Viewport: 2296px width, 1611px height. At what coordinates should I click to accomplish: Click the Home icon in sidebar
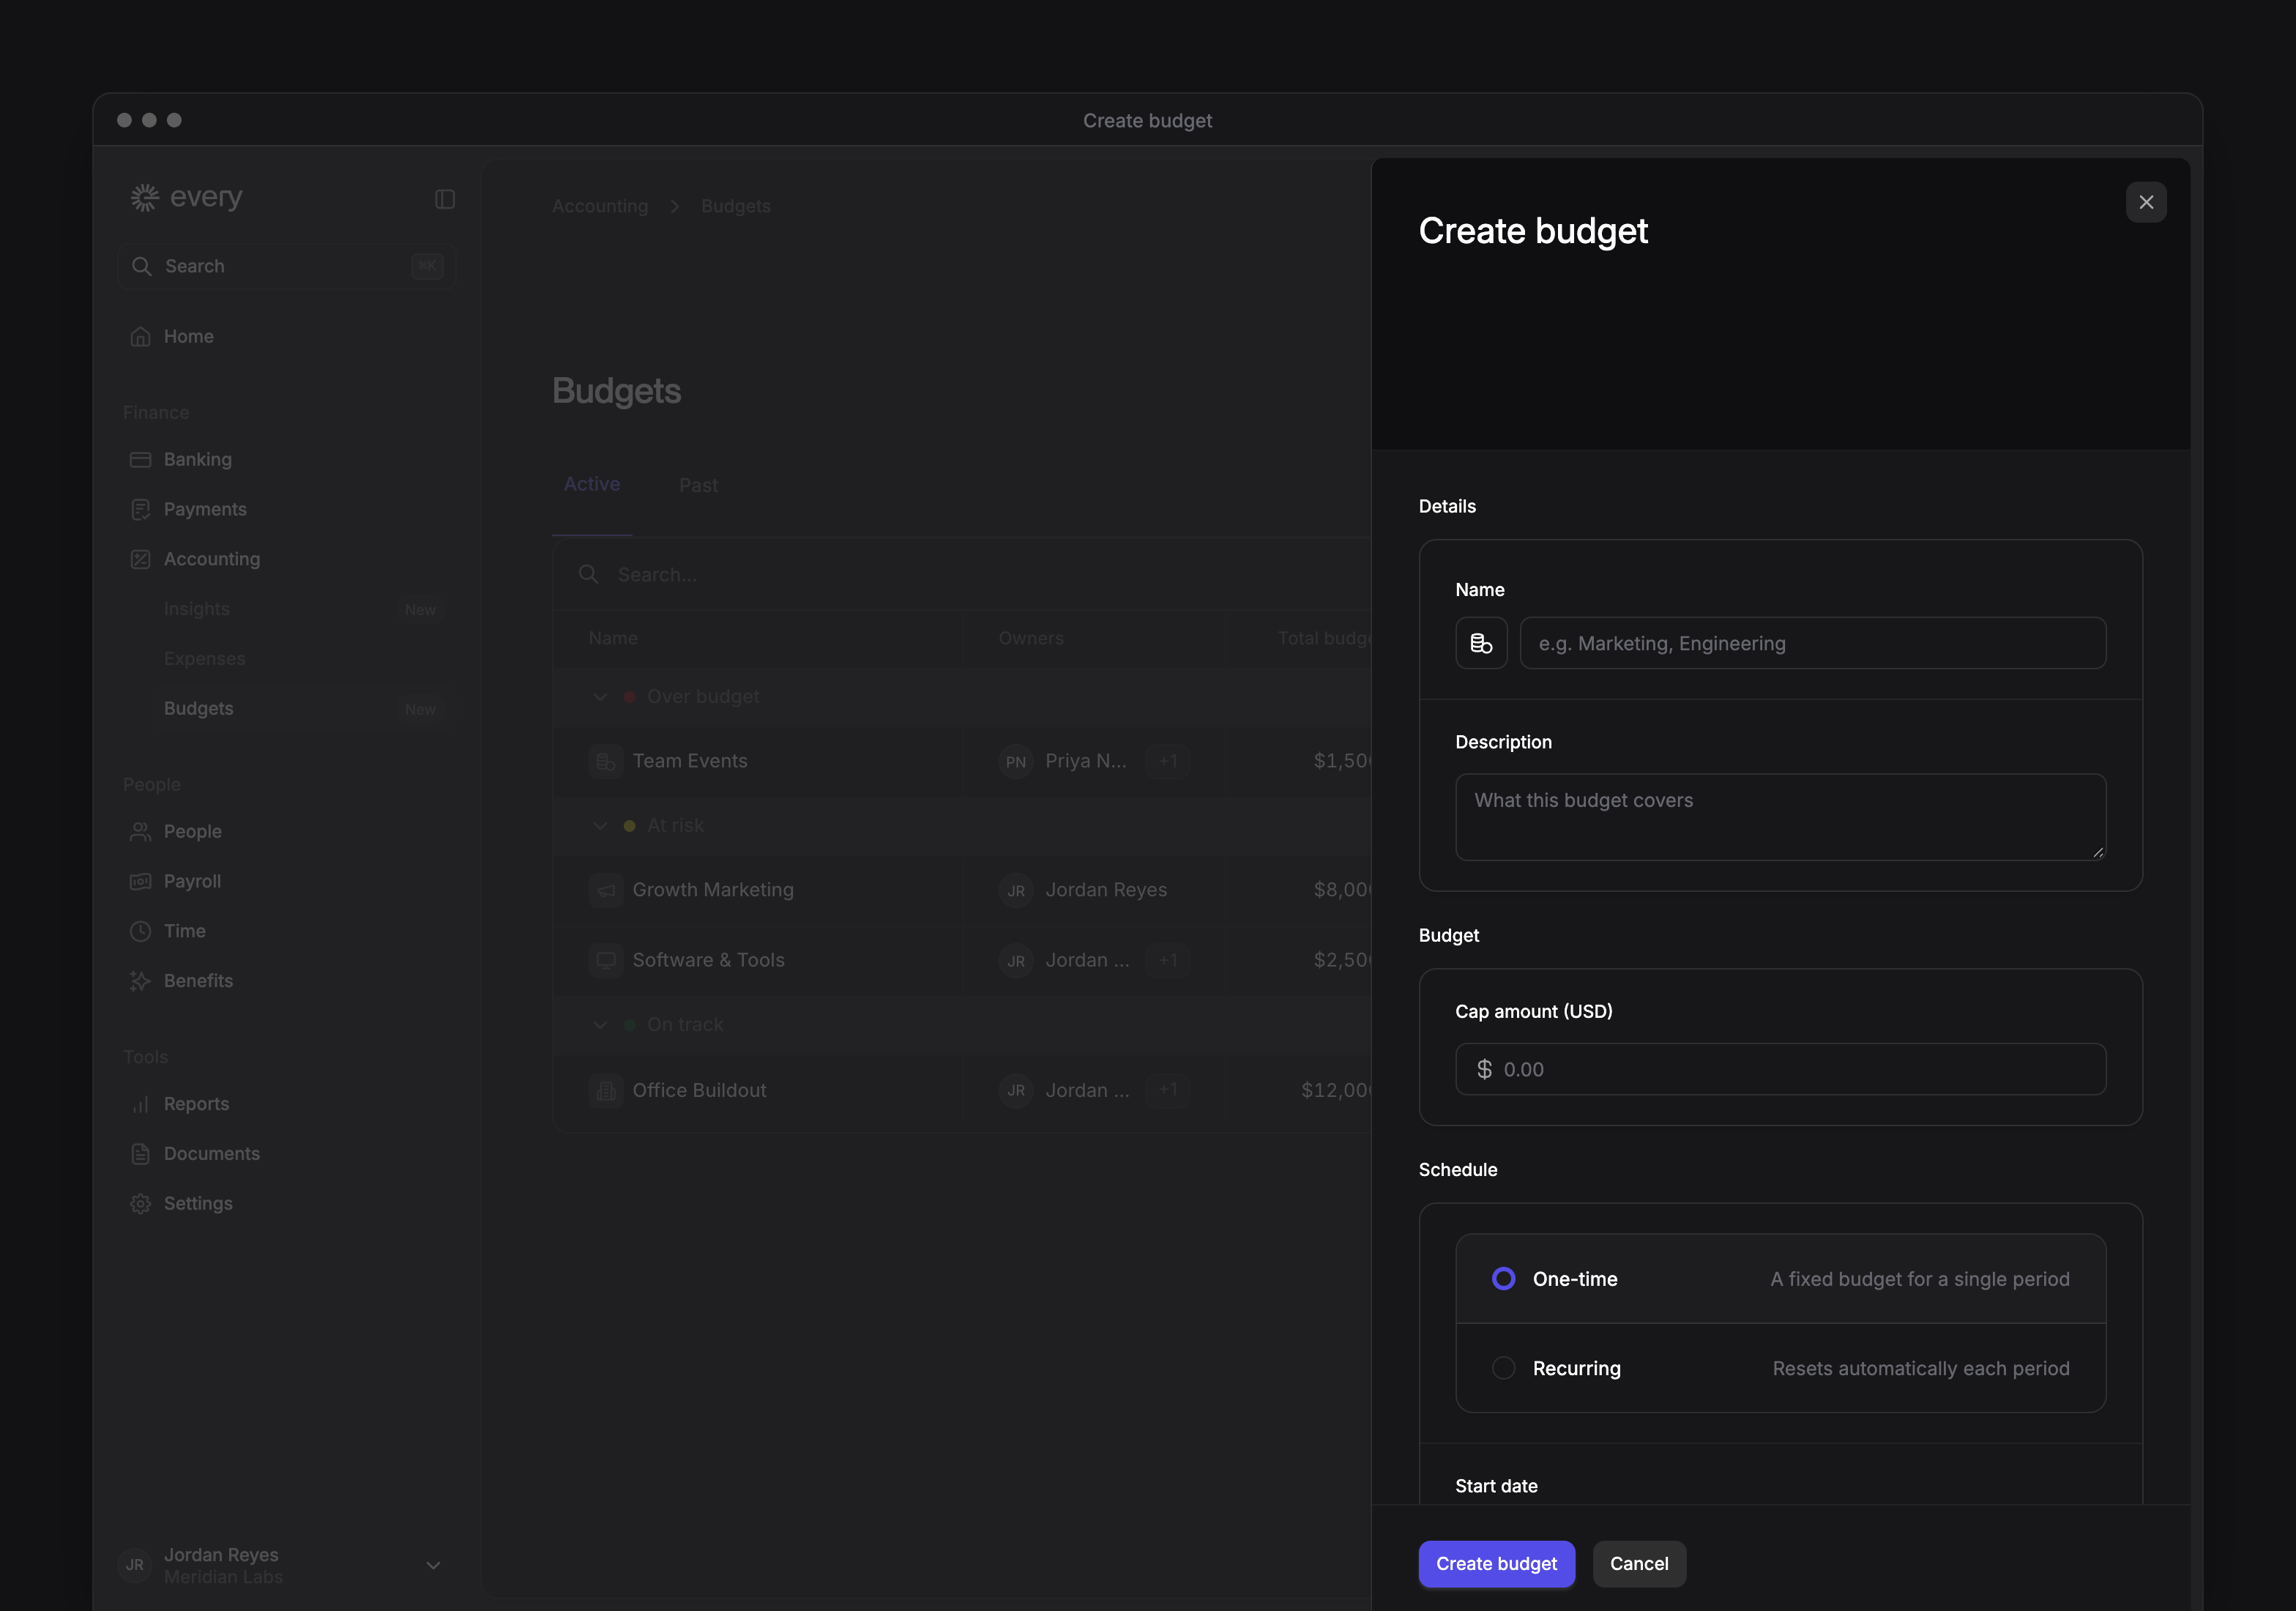(x=140, y=337)
